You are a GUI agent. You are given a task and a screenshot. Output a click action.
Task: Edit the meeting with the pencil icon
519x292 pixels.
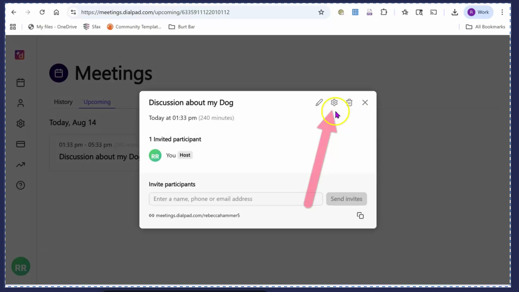coord(319,102)
